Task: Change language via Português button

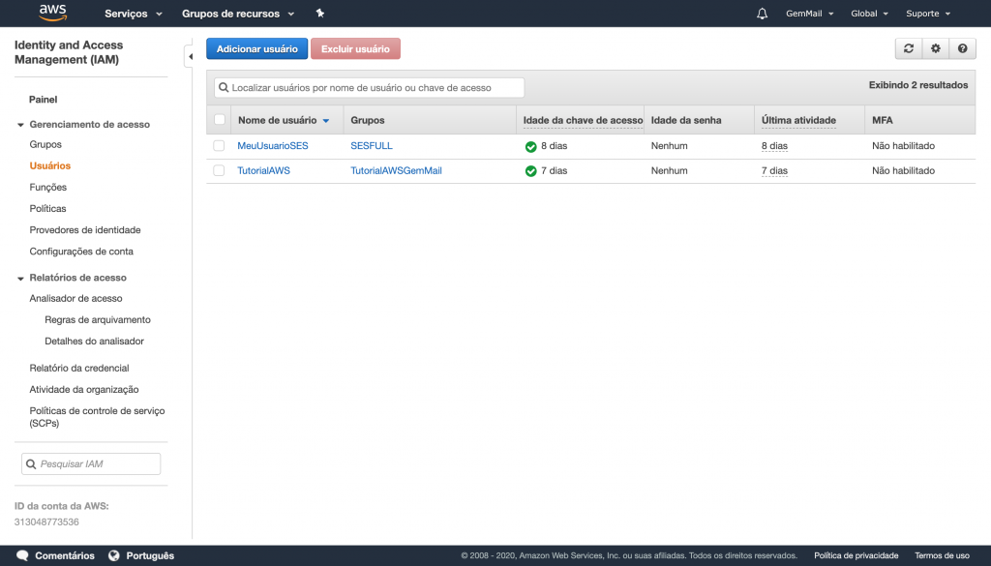Action: (141, 556)
